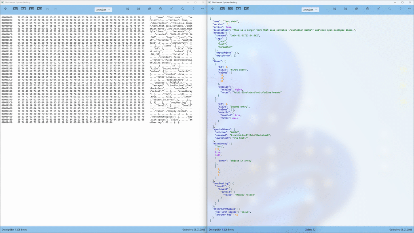
Task: Click the pin icon in right window toolbar
Action: [x=378, y=9]
